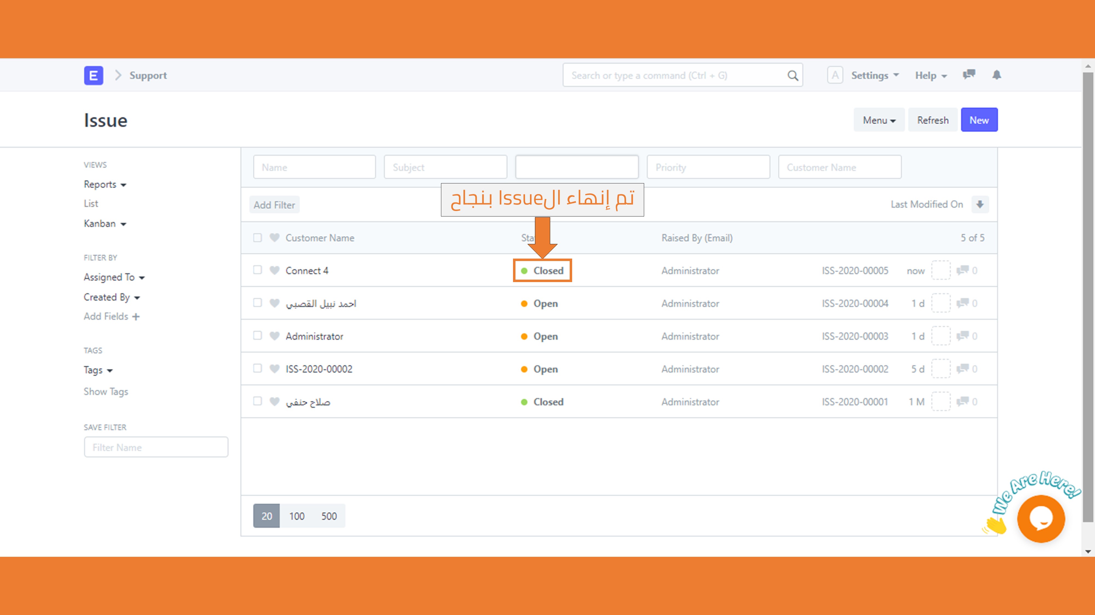Open comments icon for ISS-2020-00002 row
The height and width of the screenshot is (615, 1095).
coord(963,369)
